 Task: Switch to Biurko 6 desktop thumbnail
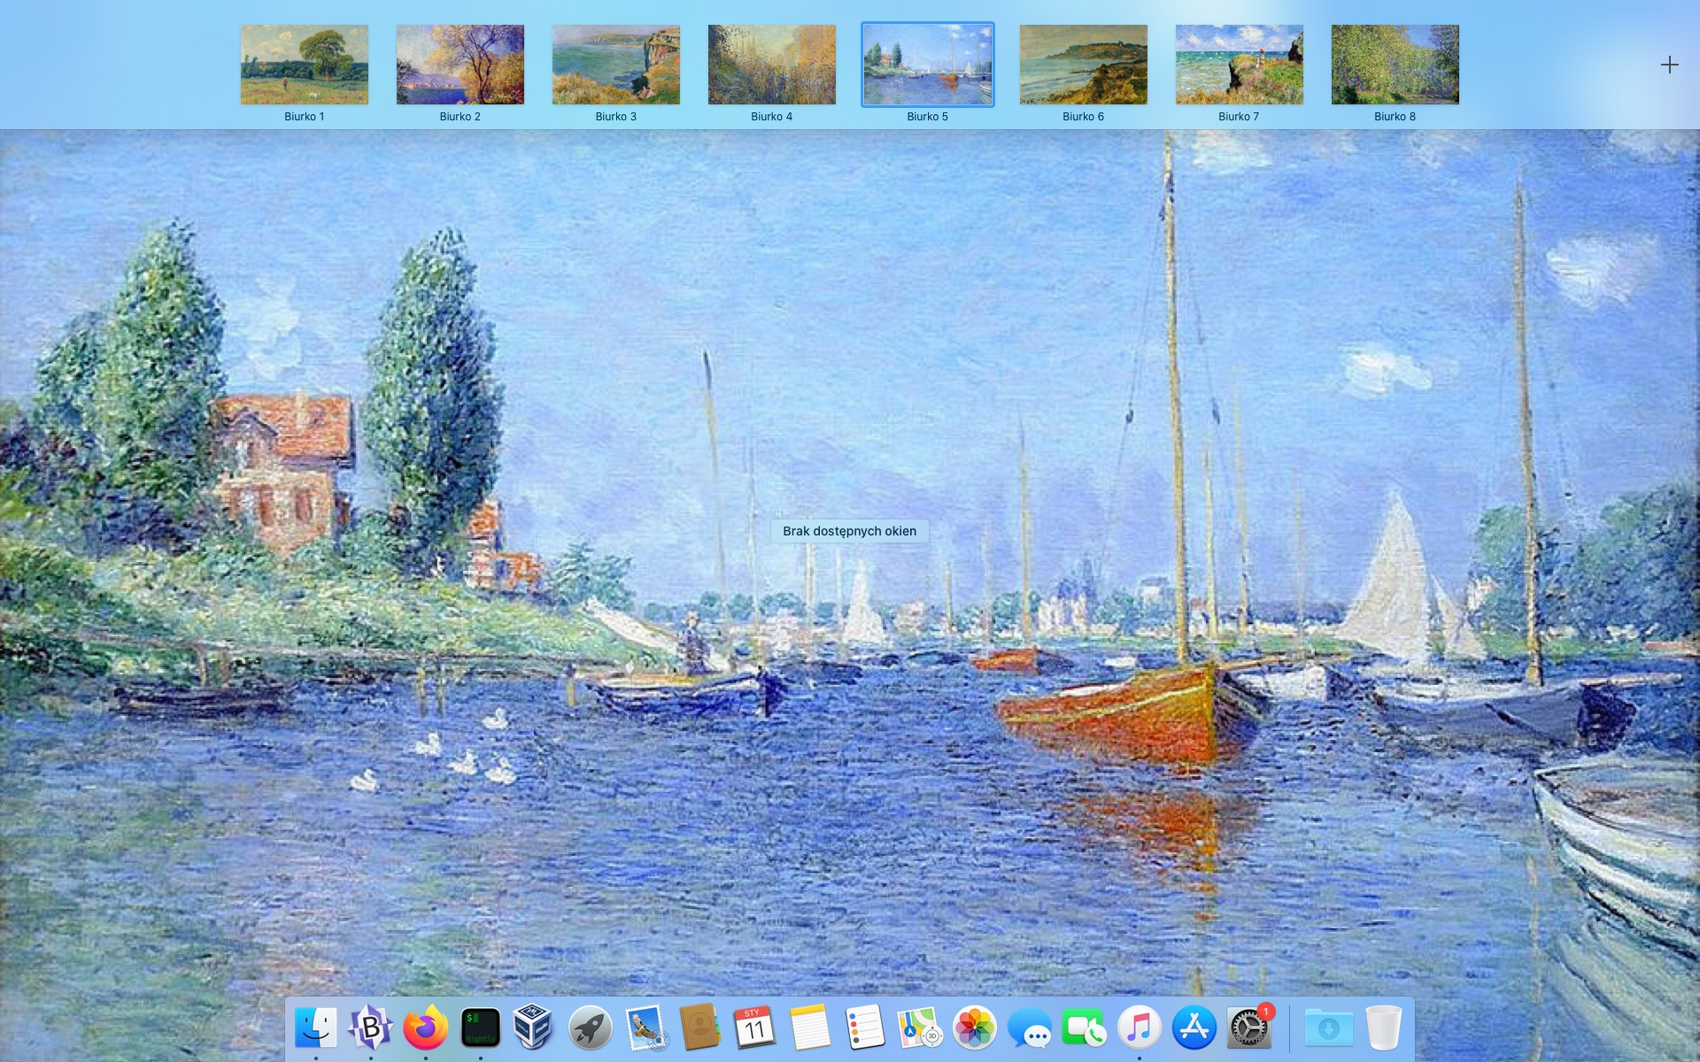pyautogui.click(x=1084, y=65)
